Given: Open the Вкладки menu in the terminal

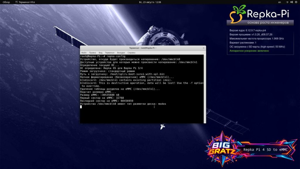Looking at the screenshot, I should click(121, 53).
